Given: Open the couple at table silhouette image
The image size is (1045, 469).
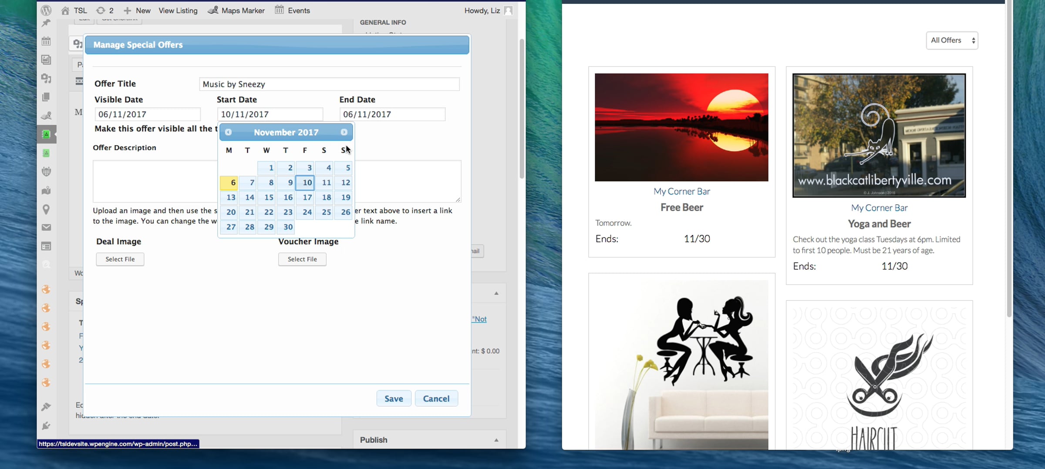Looking at the screenshot, I should click(x=681, y=365).
